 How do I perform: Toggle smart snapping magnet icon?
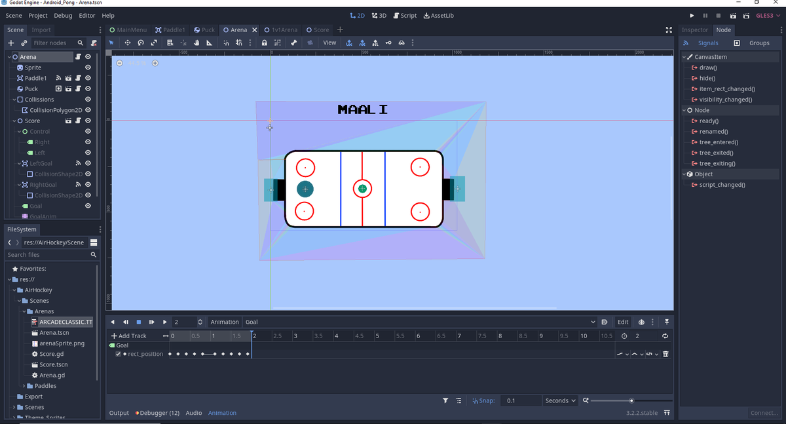coord(227,43)
